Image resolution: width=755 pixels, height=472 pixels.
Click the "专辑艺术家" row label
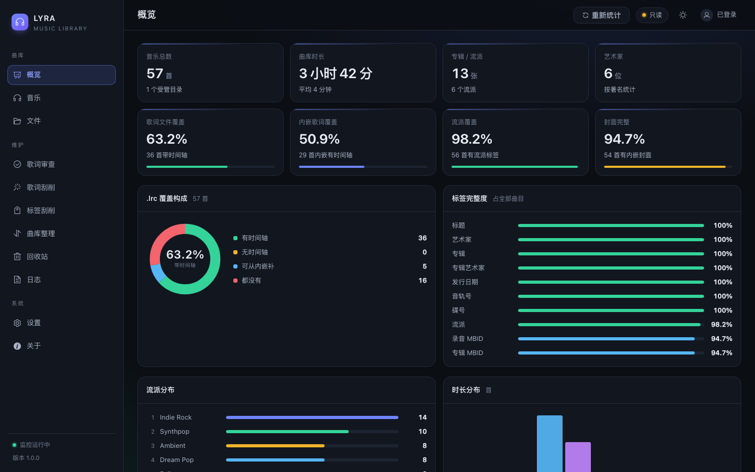click(468, 268)
